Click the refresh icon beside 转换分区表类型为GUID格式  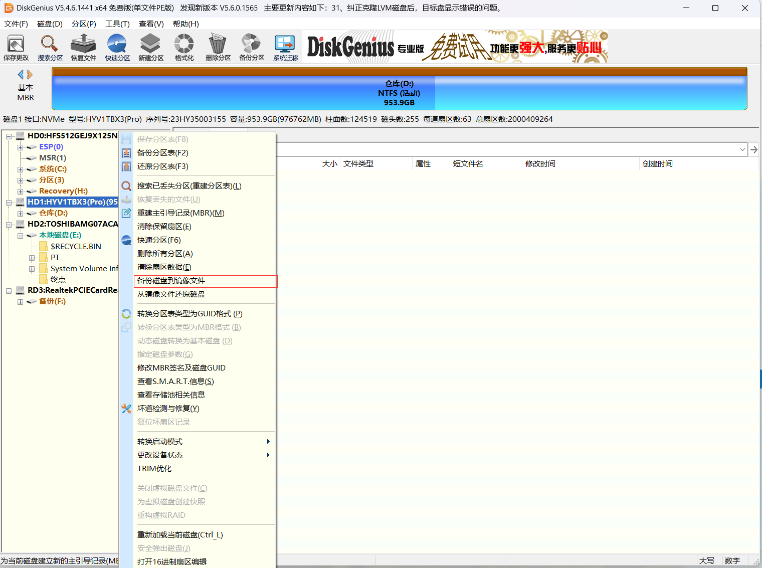(126, 314)
